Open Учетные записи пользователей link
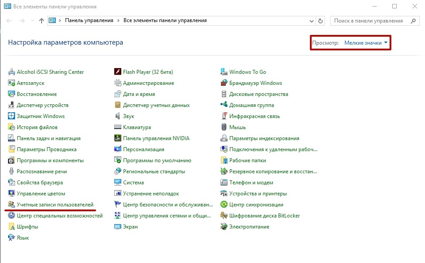The width and height of the screenshot is (425, 263). pyautogui.click(x=55, y=205)
